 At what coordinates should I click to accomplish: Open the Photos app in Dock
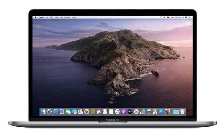[x=87, y=112]
